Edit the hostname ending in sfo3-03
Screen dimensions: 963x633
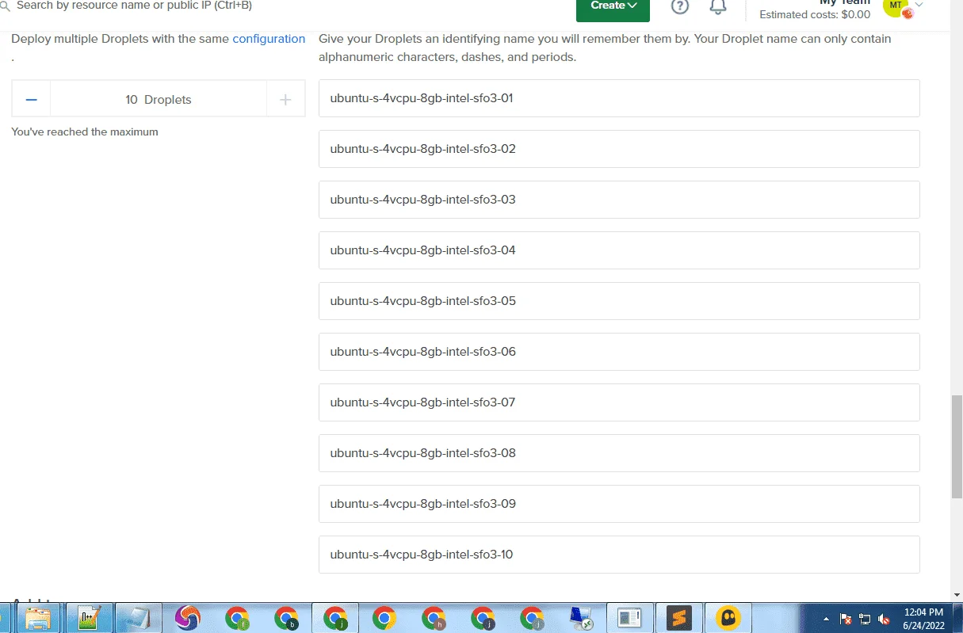[x=619, y=200]
